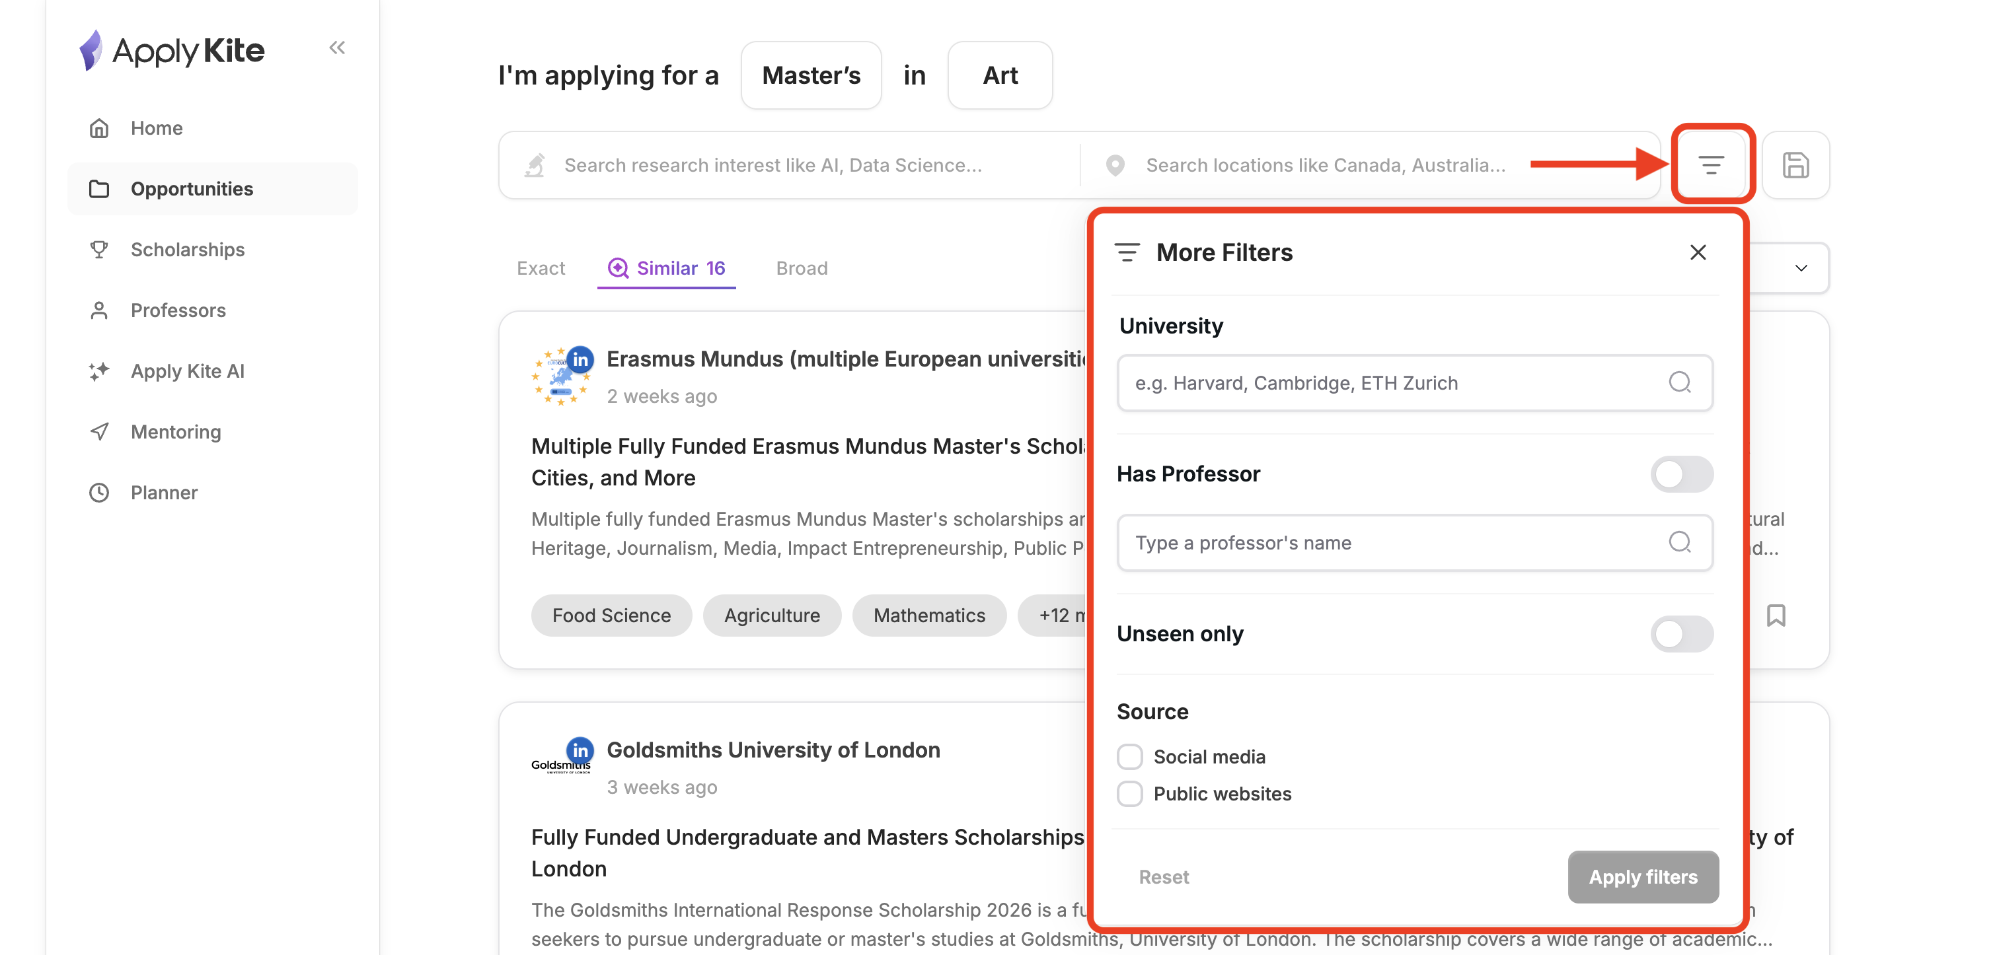Click search icon in University field
Screen dimensions: 1997x955
[x=1679, y=382]
